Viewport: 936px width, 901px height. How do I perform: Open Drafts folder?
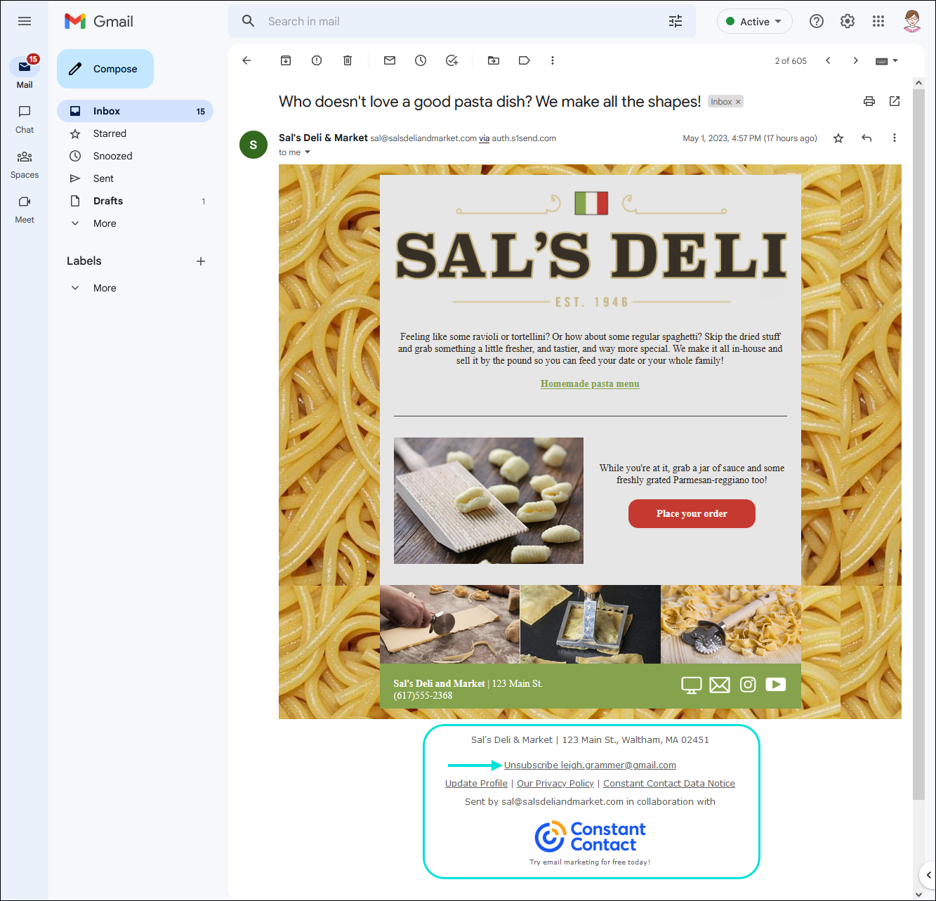(x=135, y=201)
